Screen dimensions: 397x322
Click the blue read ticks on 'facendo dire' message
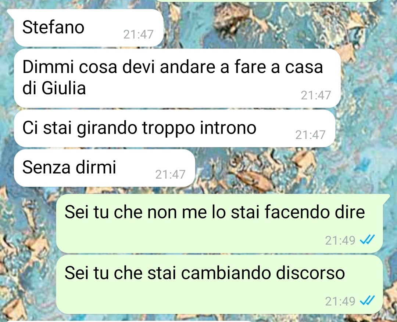pyautogui.click(x=367, y=240)
